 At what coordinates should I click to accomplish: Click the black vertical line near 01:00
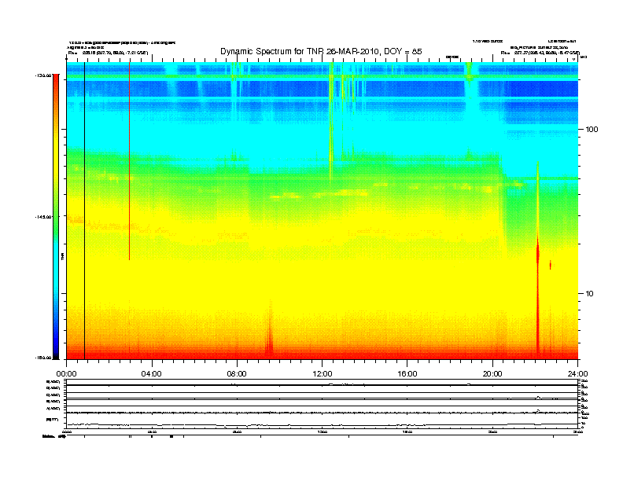click(x=84, y=211)
